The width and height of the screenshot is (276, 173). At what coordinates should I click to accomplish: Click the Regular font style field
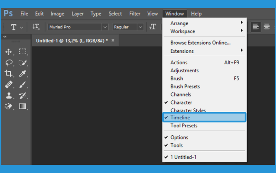click(125, 27)
